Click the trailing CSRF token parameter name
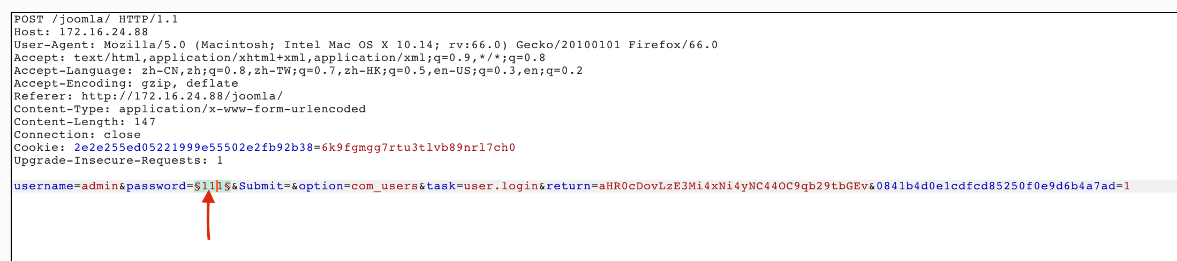This screenshot has height=261, width=1177. [995, 186]
